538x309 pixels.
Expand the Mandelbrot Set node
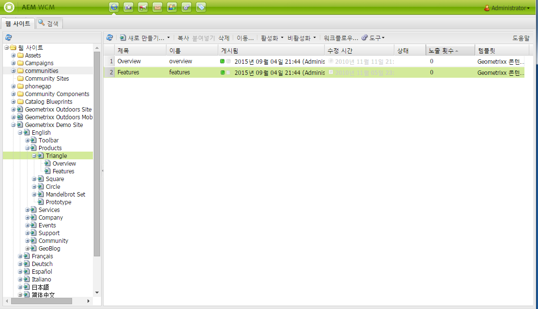coord(34,195)
